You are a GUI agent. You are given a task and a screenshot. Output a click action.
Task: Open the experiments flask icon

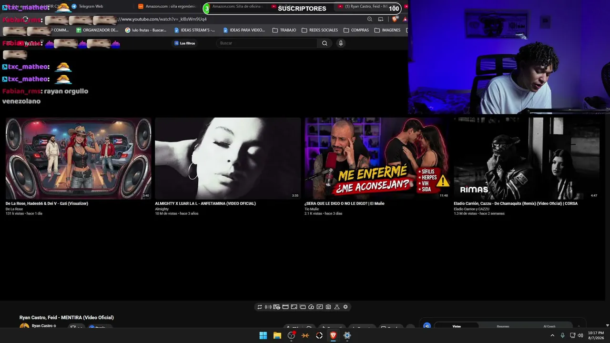click(337, 307)
